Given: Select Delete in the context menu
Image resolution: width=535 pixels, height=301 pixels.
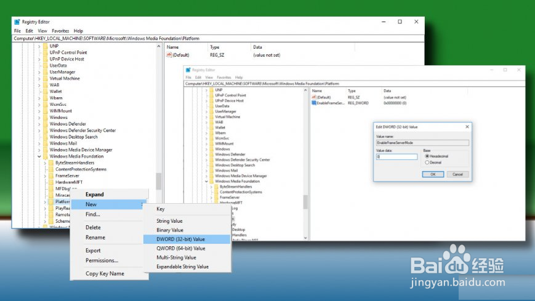Looking at the screenshot, I should pyautogui.click(x=109, y=227).
